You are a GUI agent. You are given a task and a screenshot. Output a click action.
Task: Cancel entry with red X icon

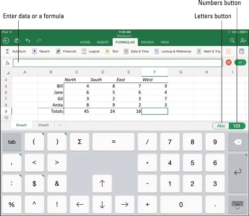[229, 63]
